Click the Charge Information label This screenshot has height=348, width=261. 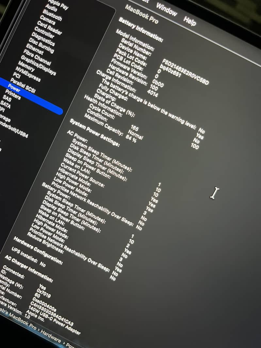pyautogui.click(x=116, y=81)
